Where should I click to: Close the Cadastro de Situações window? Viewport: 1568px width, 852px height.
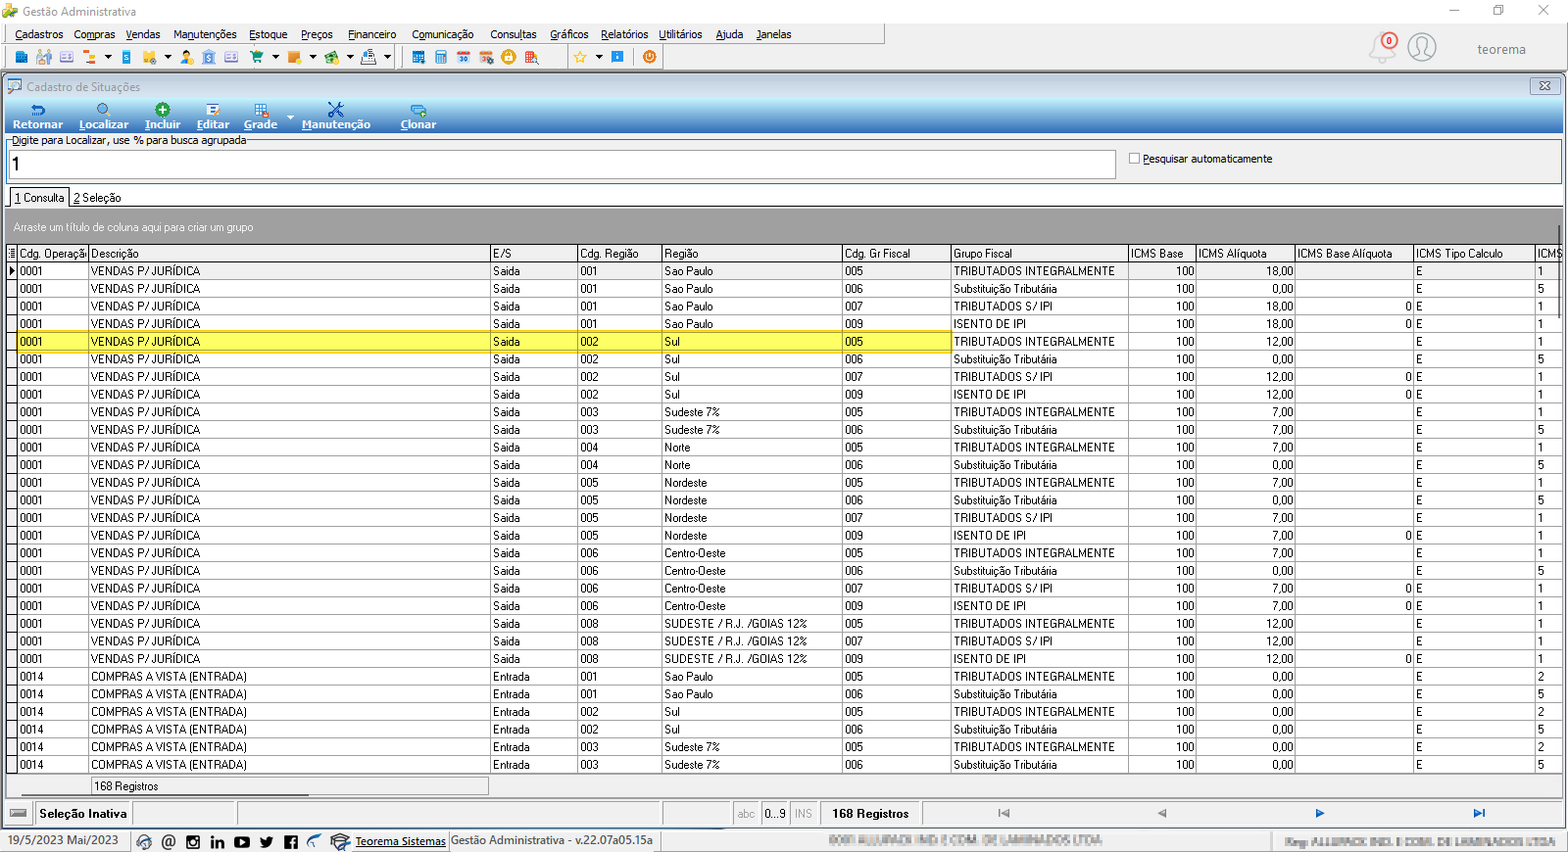click(x=1544, y=86)
